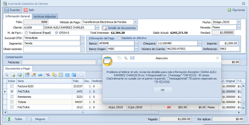
Task: Click the Referencia field showing 5963
Action: click(229, 49)
